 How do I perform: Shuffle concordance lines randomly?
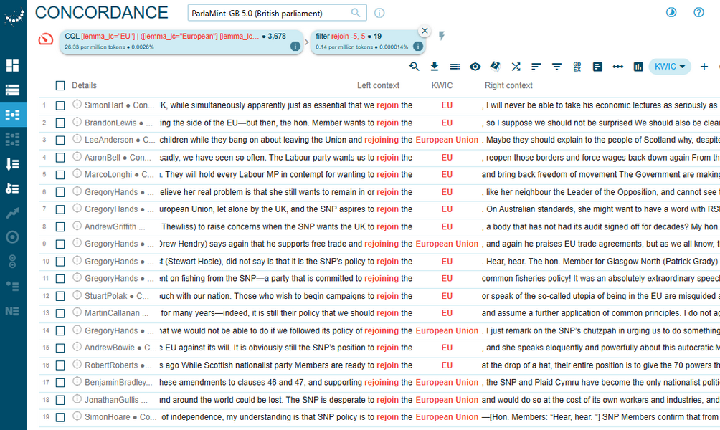click(516, 66)
